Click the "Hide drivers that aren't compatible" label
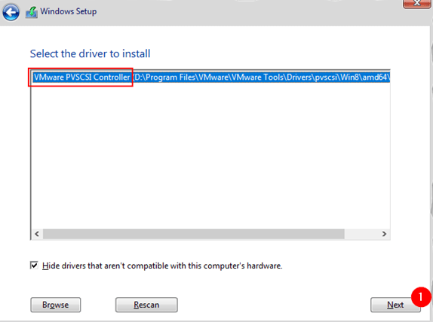 pyautogui.click(x=162, y=266)
